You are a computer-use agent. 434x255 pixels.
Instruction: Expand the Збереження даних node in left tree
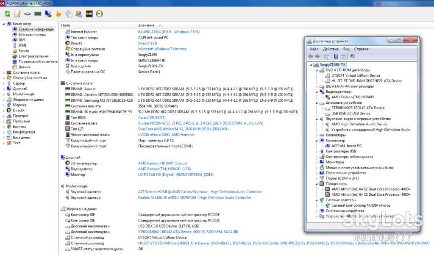(x=3, y=100)
